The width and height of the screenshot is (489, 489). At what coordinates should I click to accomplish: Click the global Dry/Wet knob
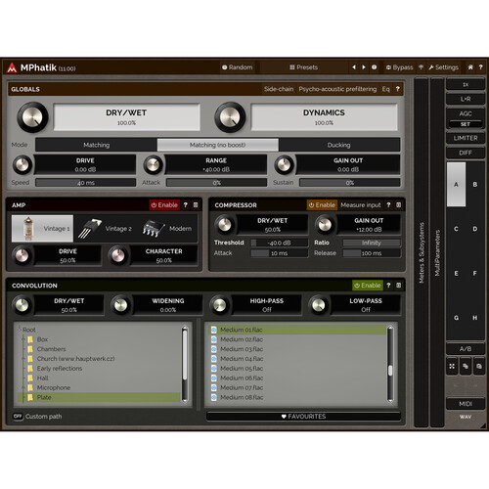[x=32, y=117]
